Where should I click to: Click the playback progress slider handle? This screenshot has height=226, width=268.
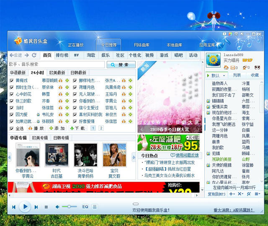tap(136, 204)
